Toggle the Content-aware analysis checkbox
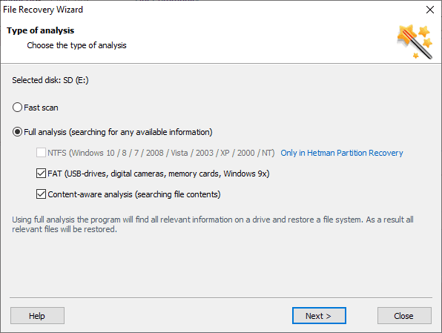442x333 pixels. (x=41, y=194)
